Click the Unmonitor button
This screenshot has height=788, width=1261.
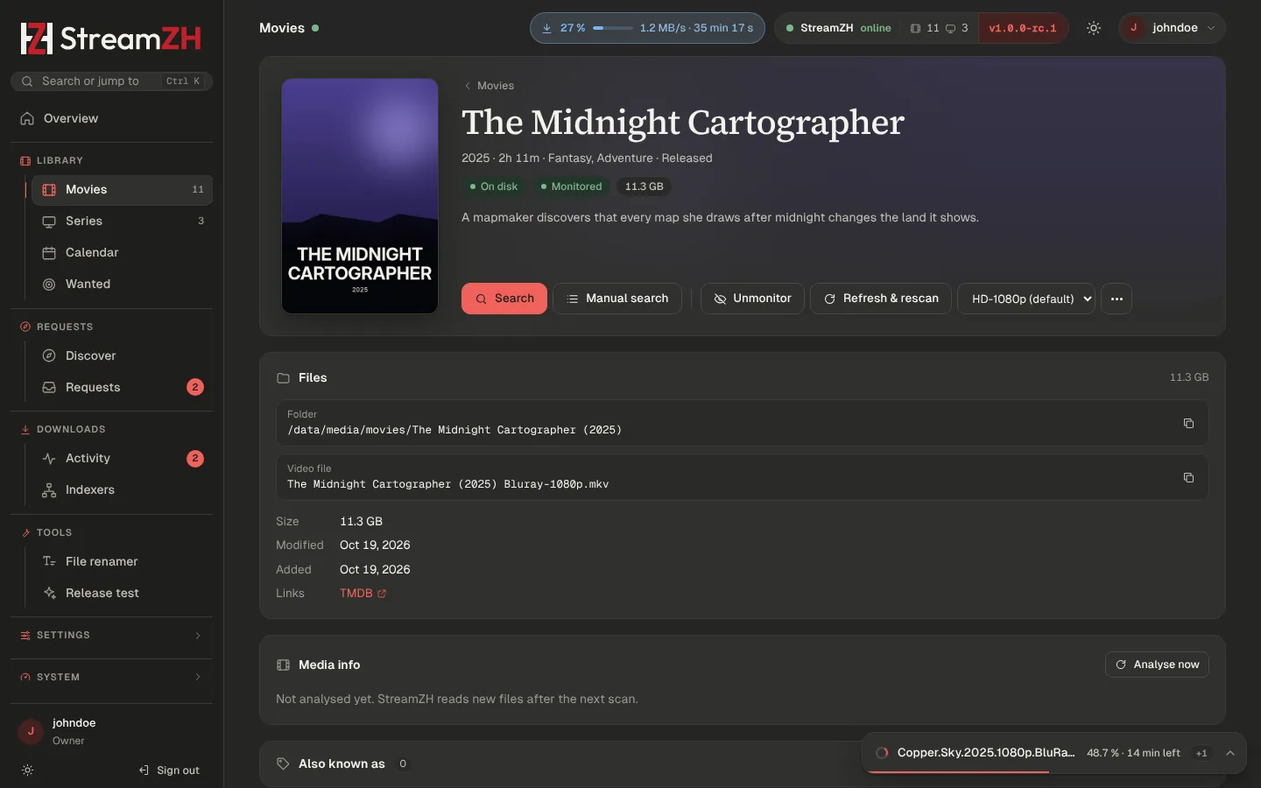point(752,299)
